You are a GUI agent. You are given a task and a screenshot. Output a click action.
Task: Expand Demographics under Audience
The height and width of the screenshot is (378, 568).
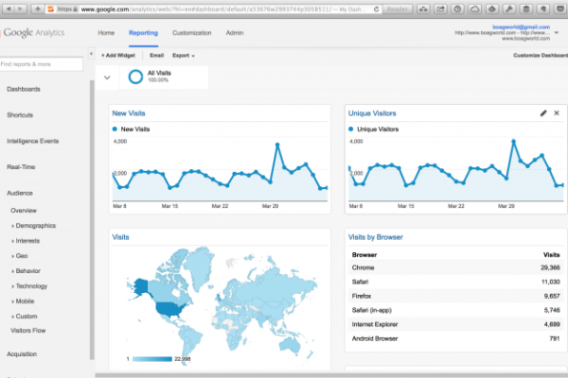(34, 226)
